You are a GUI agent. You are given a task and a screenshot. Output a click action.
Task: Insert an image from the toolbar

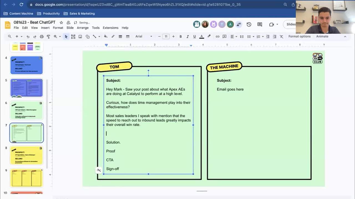click(80, 36)
